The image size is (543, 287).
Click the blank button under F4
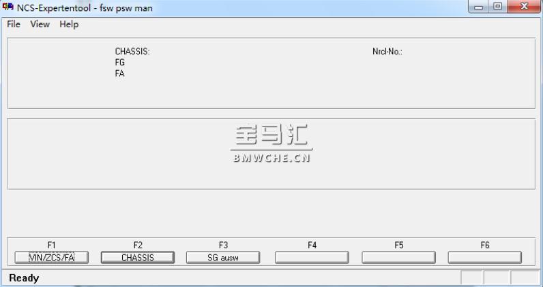point(312,258)
